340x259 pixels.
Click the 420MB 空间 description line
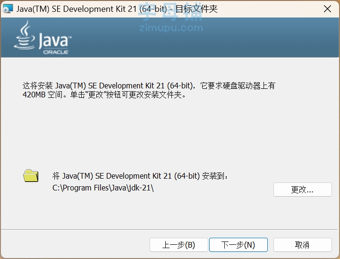pyautogui.click(x=104, y=95)
